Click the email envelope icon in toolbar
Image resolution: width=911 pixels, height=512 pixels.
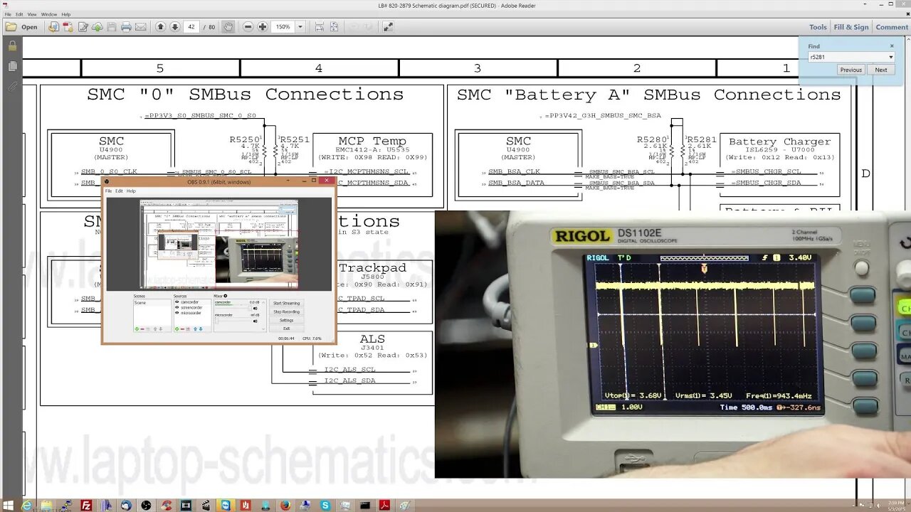[141, 27]
